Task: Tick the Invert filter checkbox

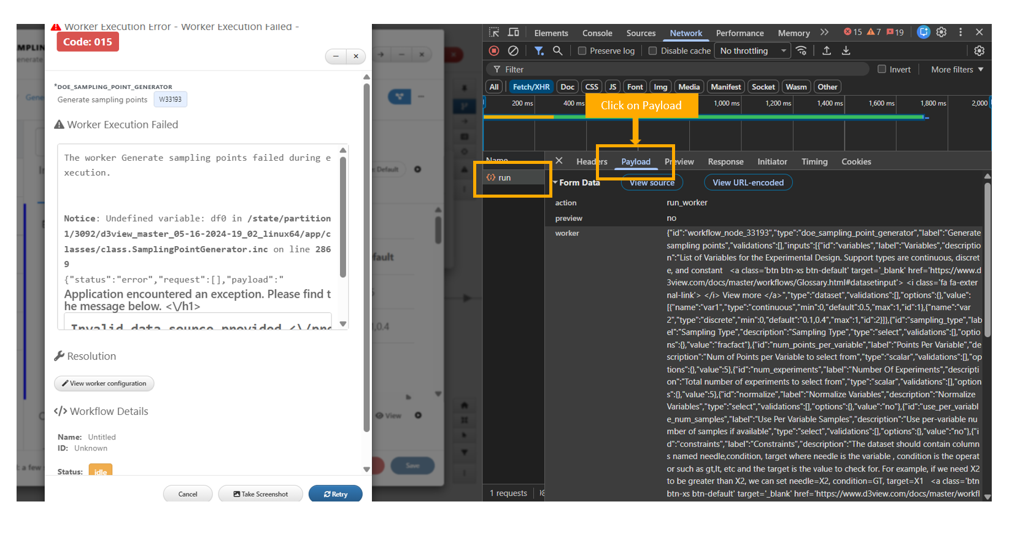Action: (x=882, y=69)
